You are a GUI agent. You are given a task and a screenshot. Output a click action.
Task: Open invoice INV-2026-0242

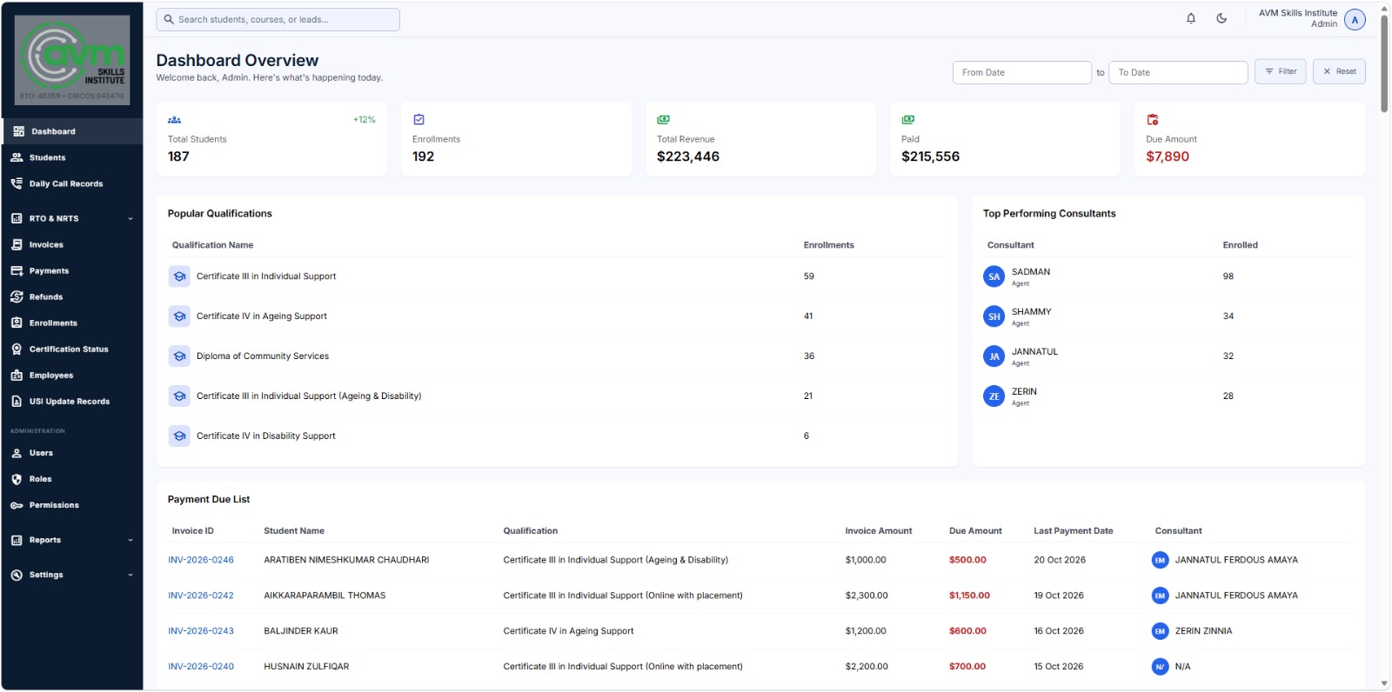pos(201,596)
